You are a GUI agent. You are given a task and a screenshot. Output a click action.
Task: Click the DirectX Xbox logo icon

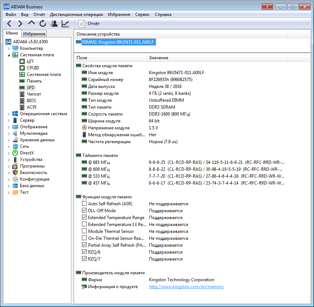tap(15, 153)
